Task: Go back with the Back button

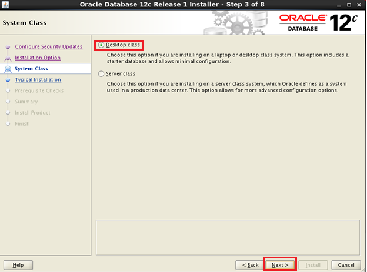Action: (250, 265)
